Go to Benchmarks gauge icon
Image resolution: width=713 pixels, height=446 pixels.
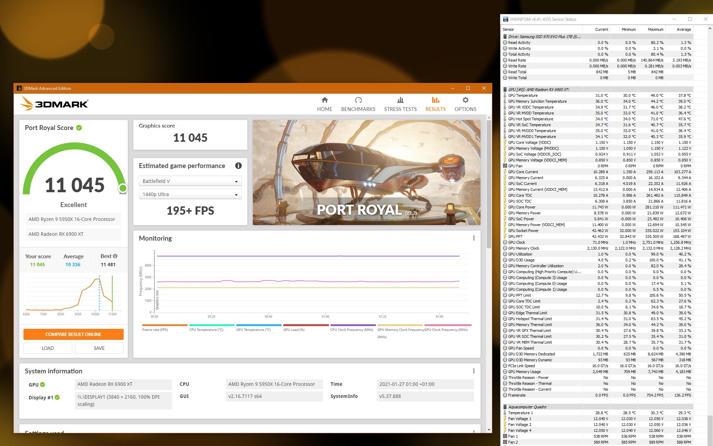(x=358, y=100)
